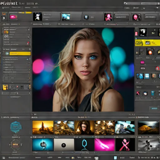The height and width of the screenshot is (160, 160).
Task: Click the yellow highlighted bar in left panel
Action: point(20,53)
